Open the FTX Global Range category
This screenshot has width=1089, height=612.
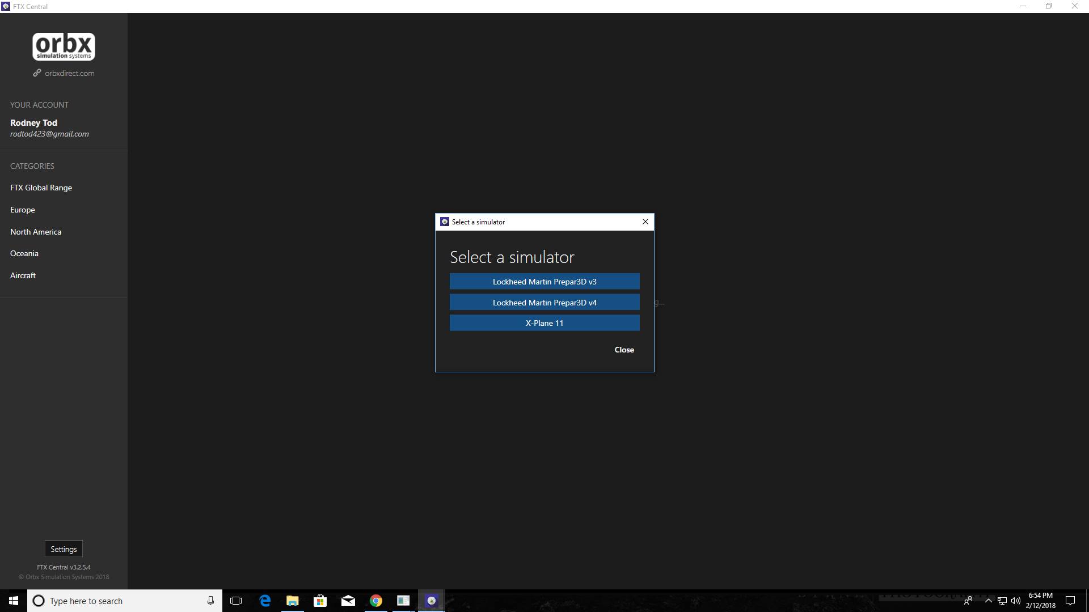tap(41, 188)
